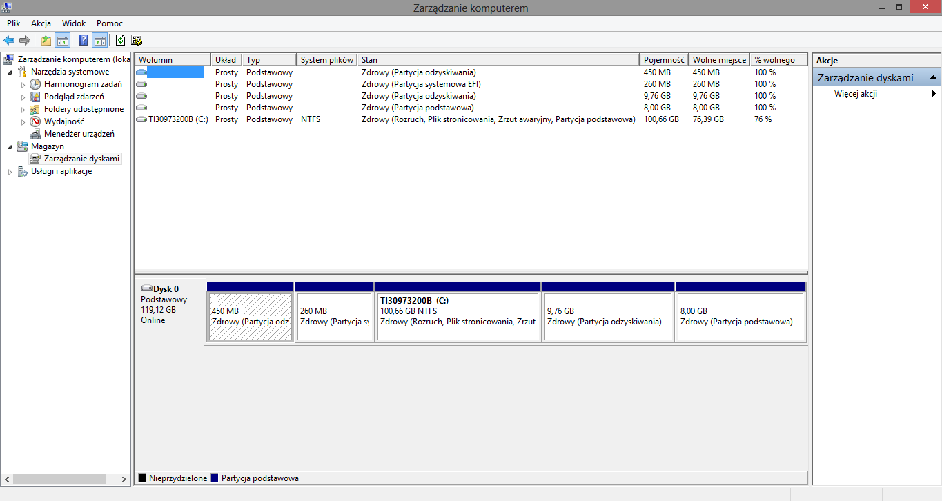The image size is (942, 501).
Task: Open the Akcja menu
Action: pos(41,23)
